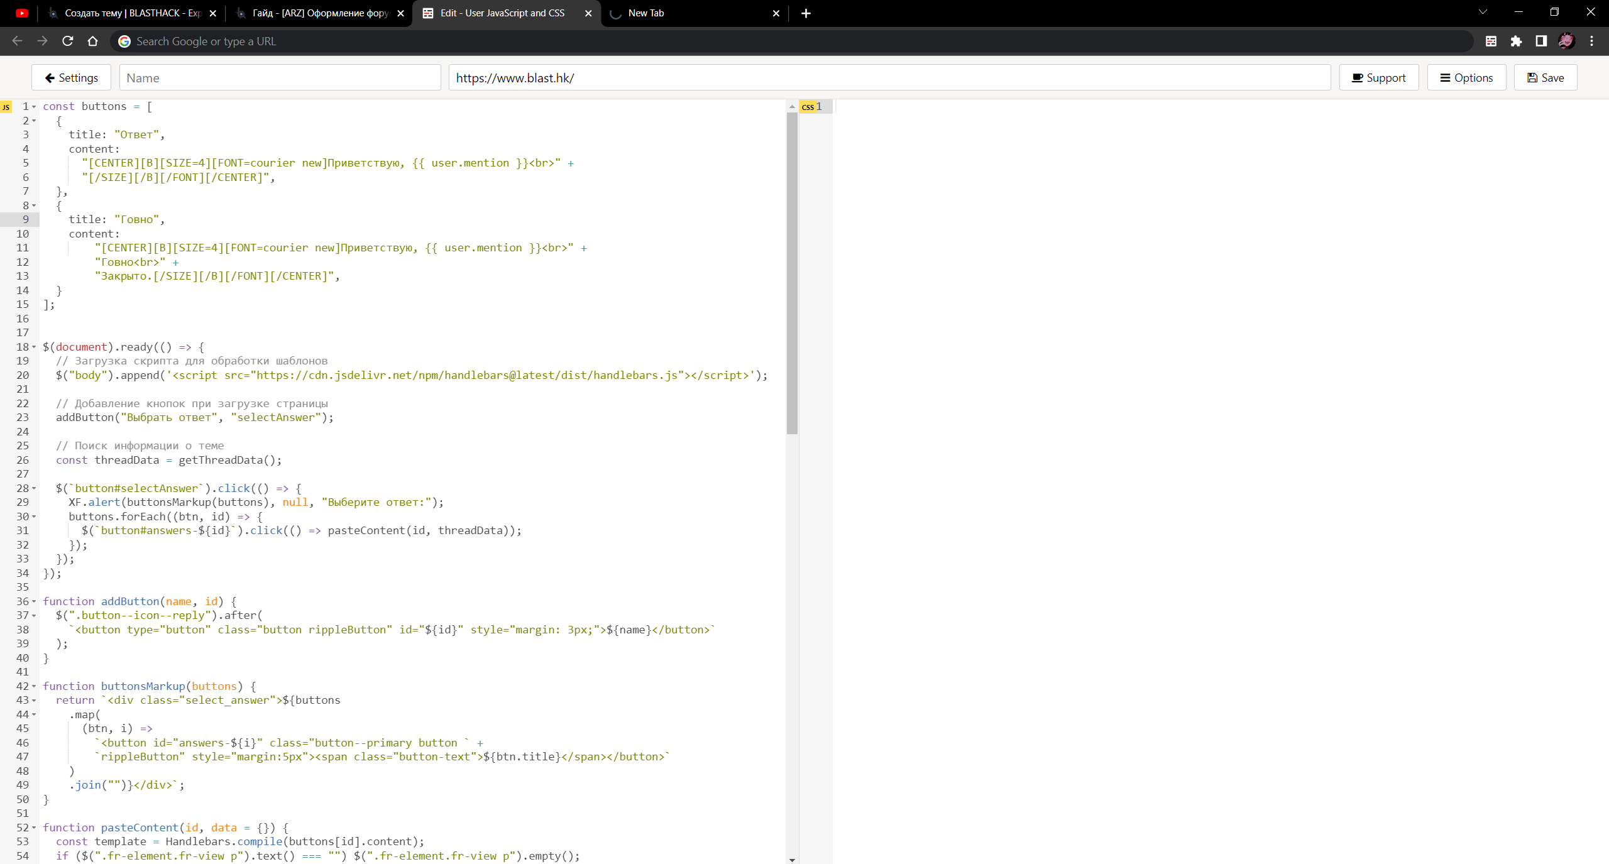Click the JS editor vertical scrollbar thumb
Screen dimensions: 1609x864
(x=792, y=273)
